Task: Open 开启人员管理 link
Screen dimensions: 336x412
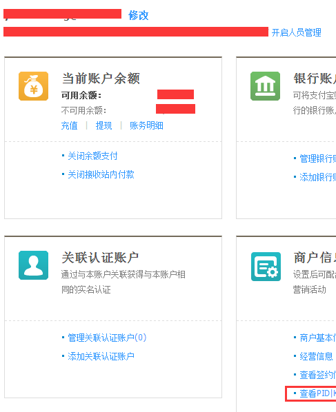Action: [x=296, y=33]
